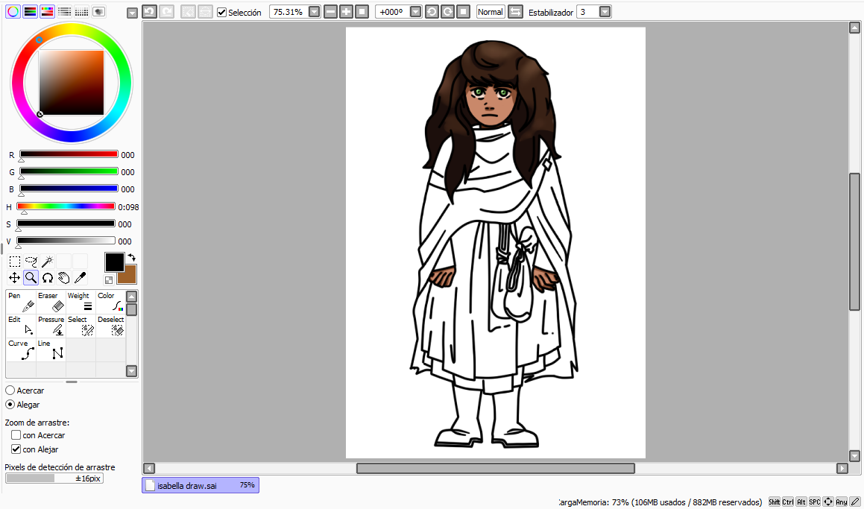Enable the con Acercar checkbox
The image size is (864, 509).
pyautogui.click(x=16, y=435)
